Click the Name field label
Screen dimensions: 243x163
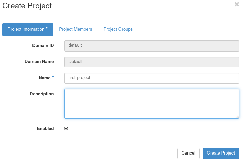tap(44, 78)
